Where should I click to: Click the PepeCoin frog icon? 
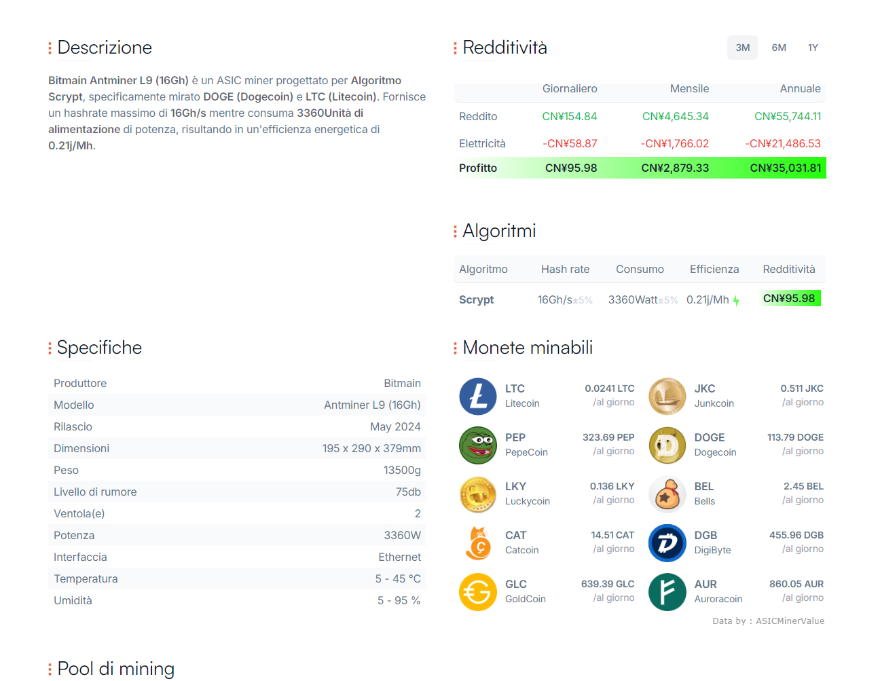pyautogui.click(x=478, y=445)
